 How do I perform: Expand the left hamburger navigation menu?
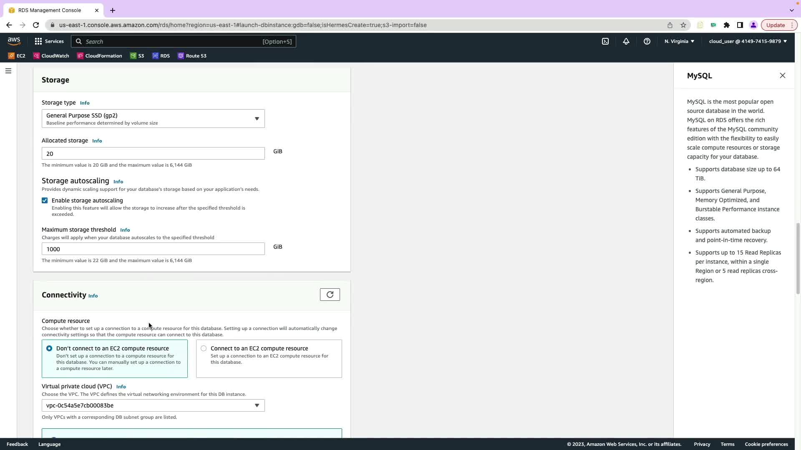pos(8,71)
